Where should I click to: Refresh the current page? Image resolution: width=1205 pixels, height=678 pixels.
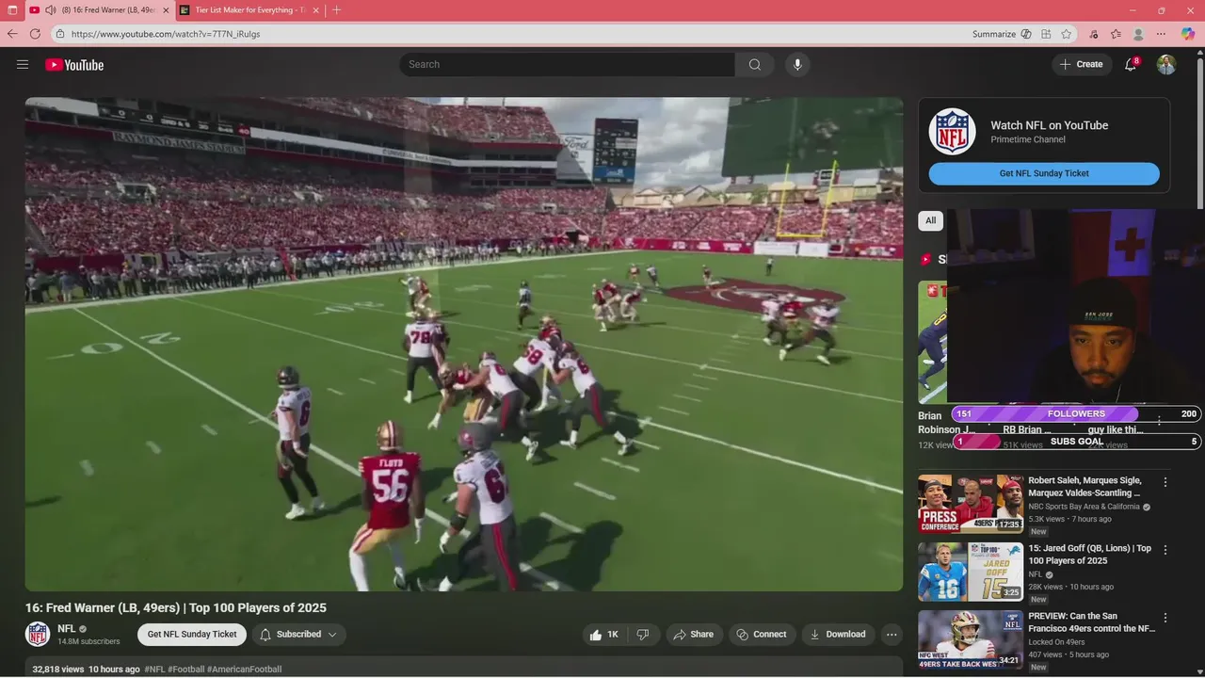(35, 34)
